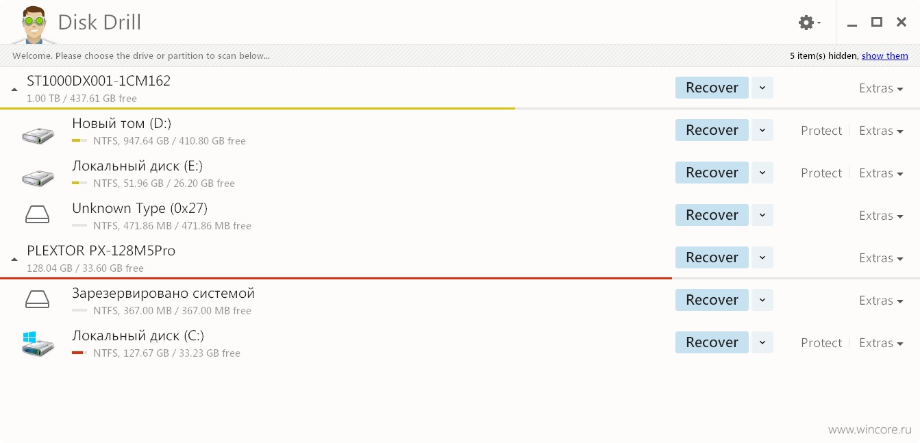
Task: Open Extras menu for Зарезервировано системой
Action: (x=881, y=301)
